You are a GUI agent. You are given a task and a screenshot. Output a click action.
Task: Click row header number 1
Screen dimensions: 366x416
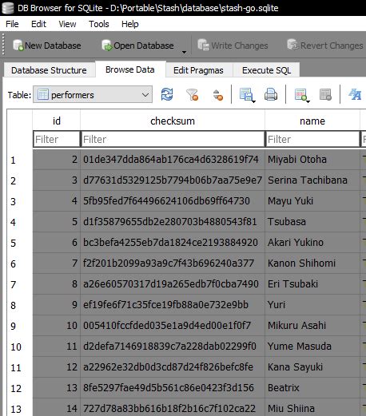coord(20,160)
